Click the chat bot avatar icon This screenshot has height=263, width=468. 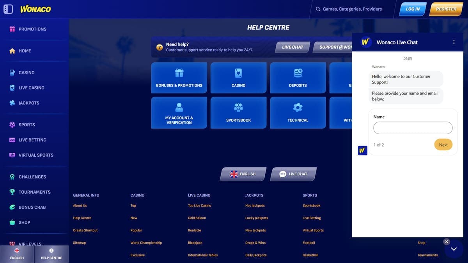pyautogui.click(x=363, y=150)
